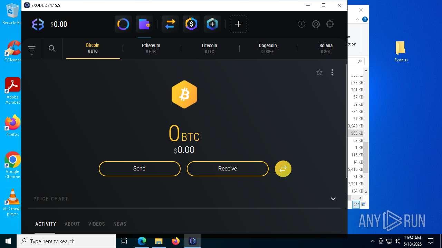This screenshot has height=248, width=442.
Task: Switch to the News tab
Action: (x=120, y=224)
